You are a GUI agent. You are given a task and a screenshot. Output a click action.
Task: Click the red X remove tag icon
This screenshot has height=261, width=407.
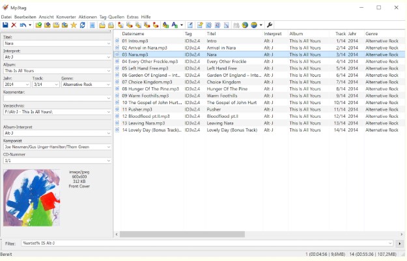[14, 25]
